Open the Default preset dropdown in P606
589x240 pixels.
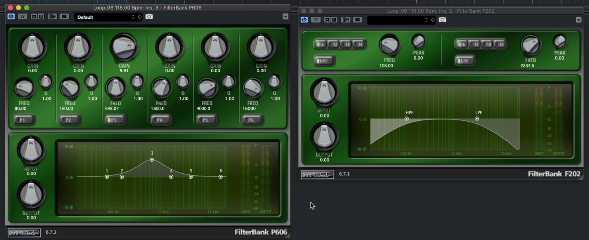(107, 17)
